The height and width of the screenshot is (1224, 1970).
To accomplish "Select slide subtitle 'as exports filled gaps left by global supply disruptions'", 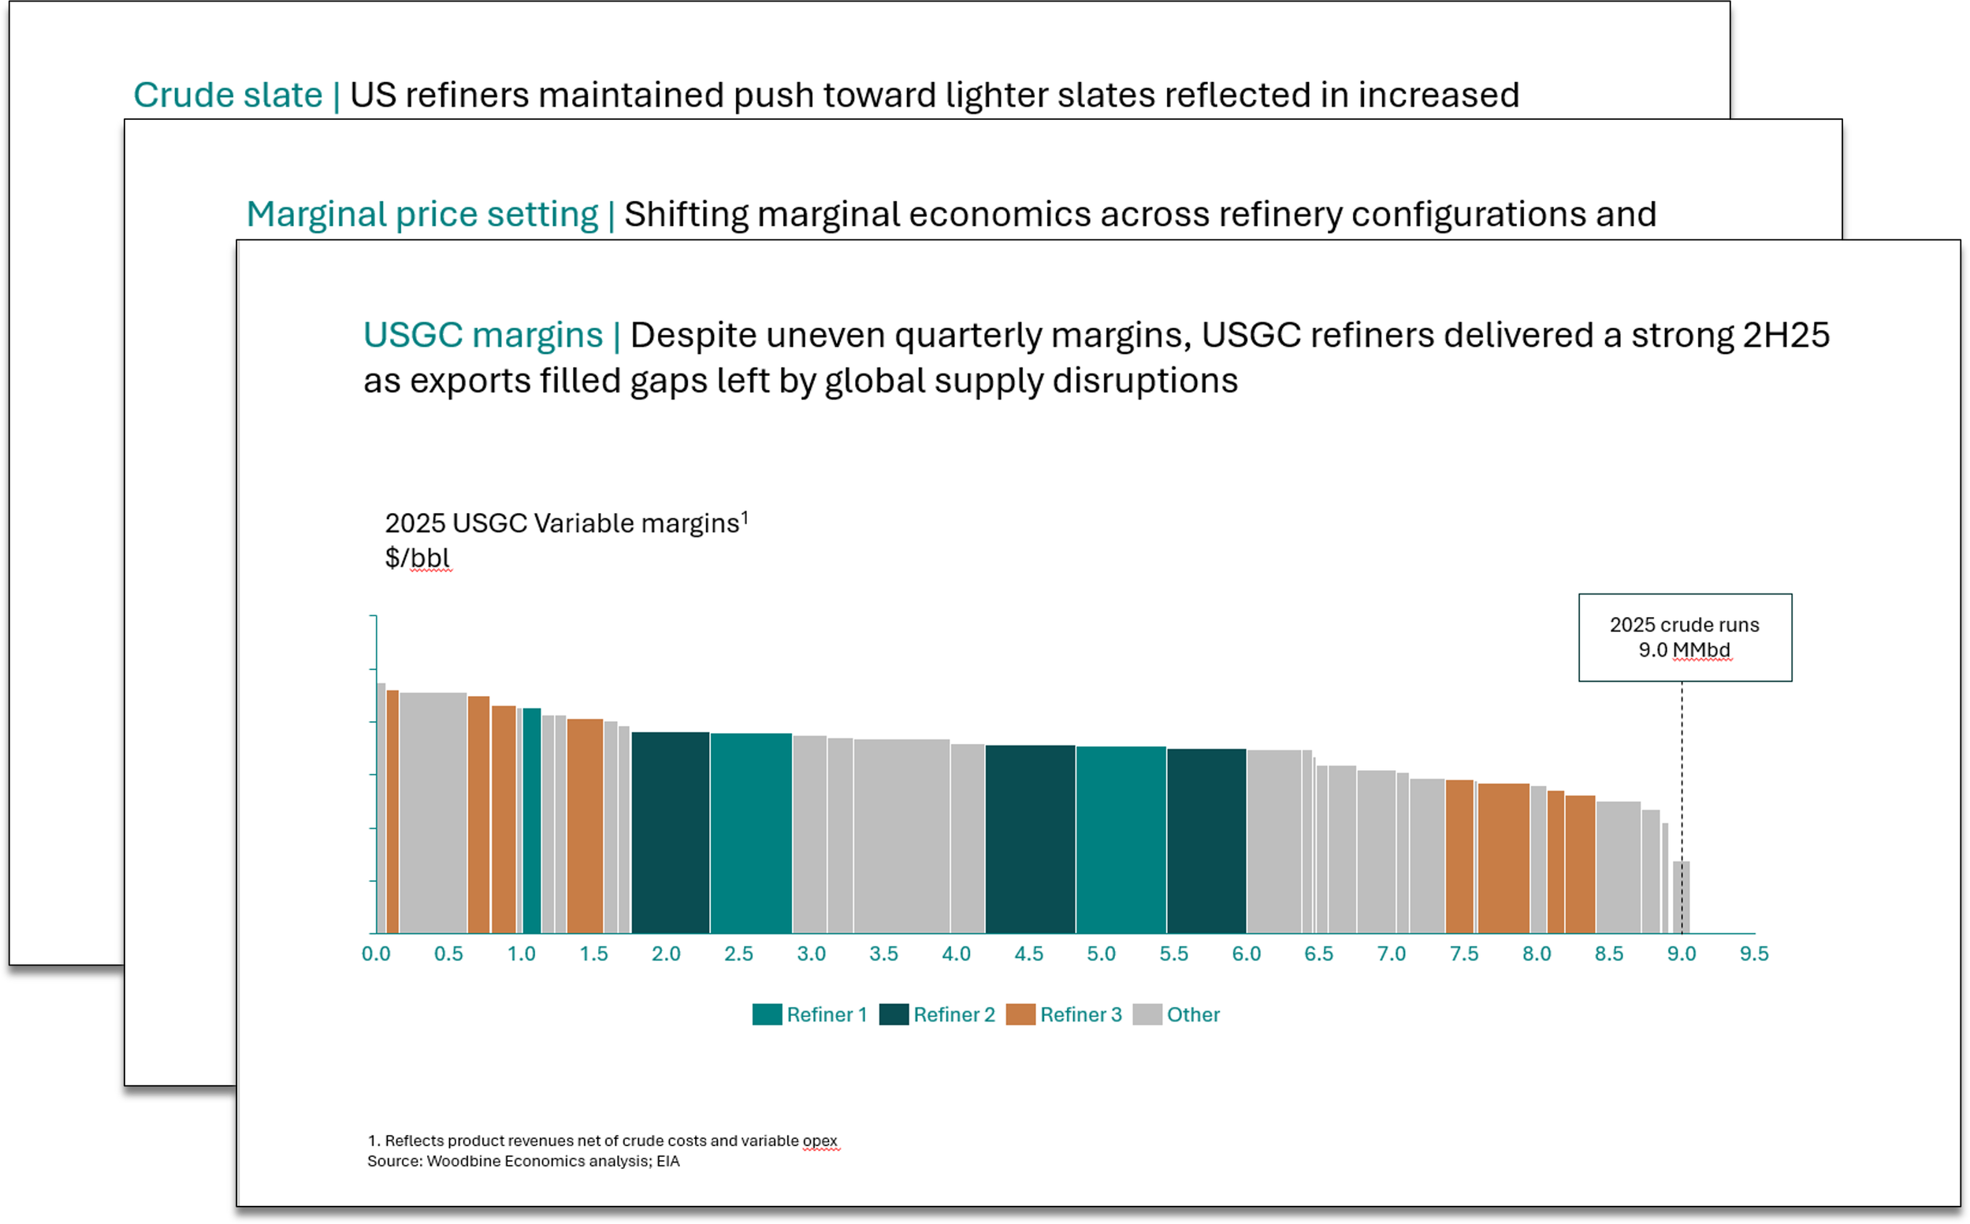I will click(801, 381).
